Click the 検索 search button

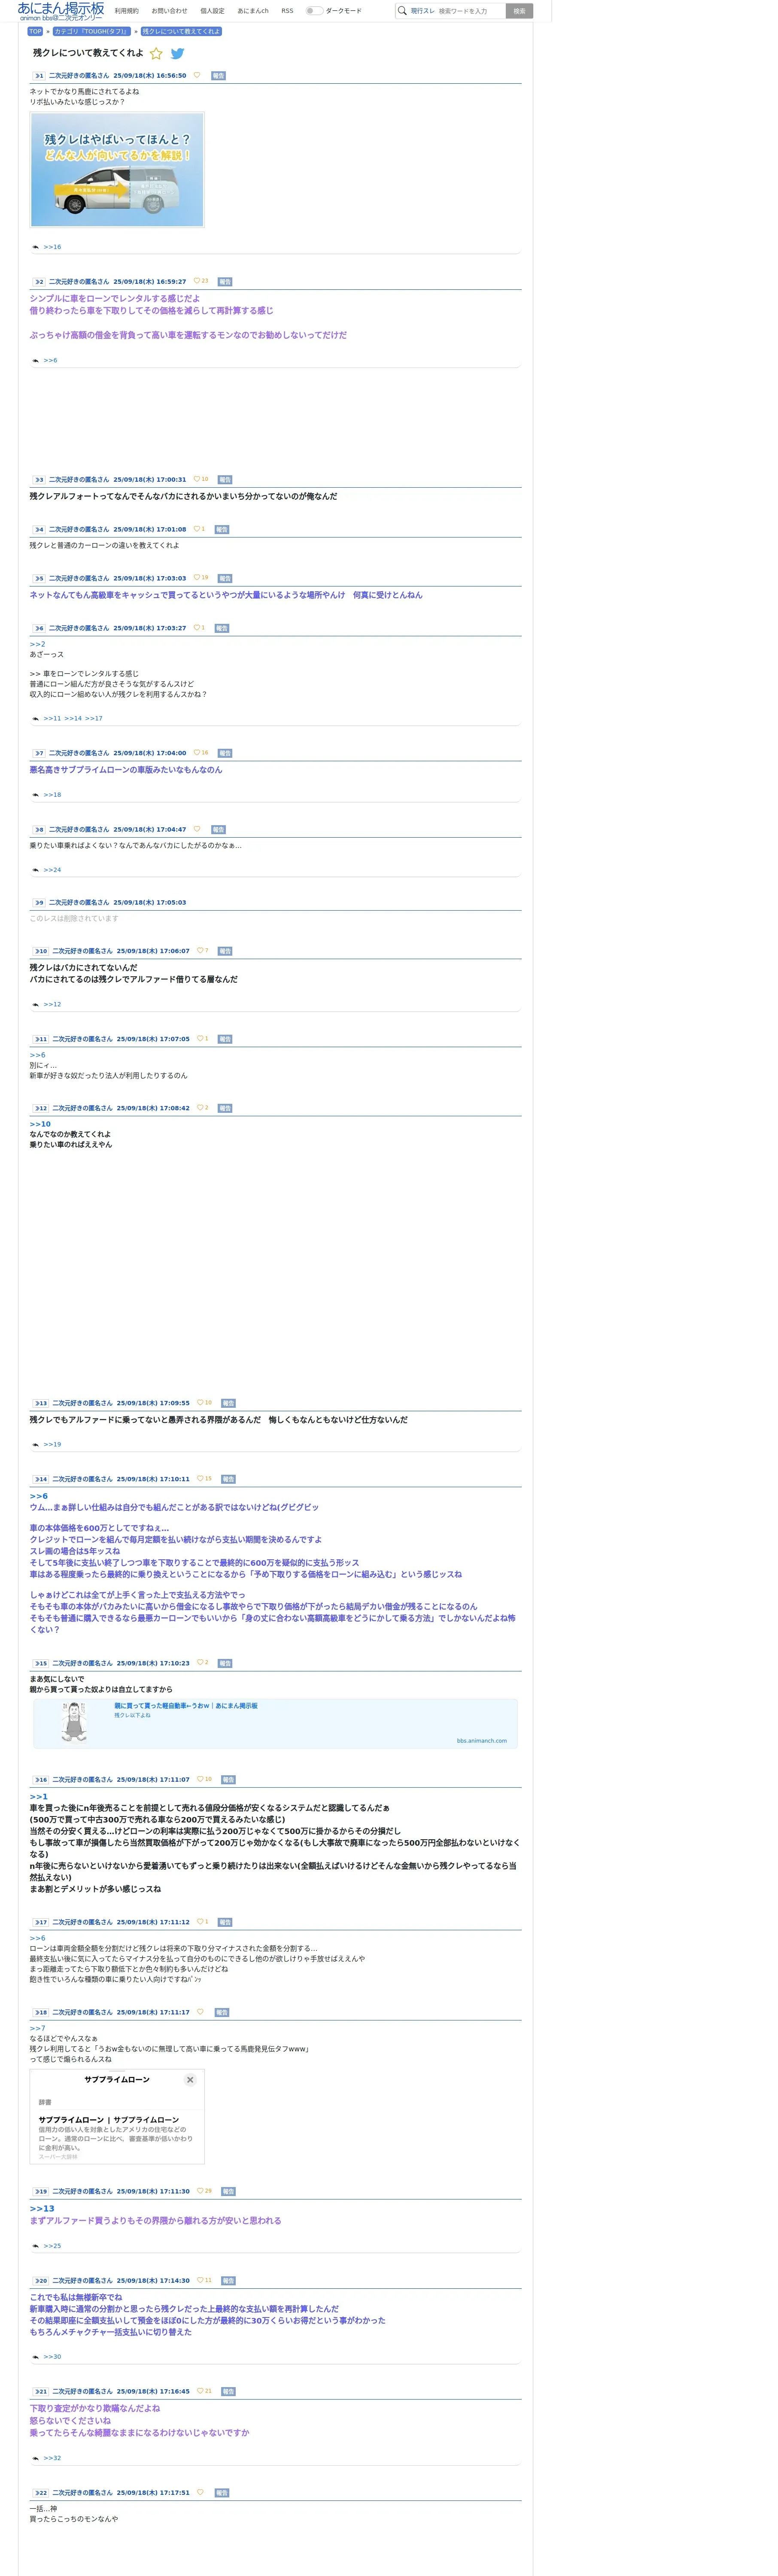pyautogui.click(x=519, y=11)
